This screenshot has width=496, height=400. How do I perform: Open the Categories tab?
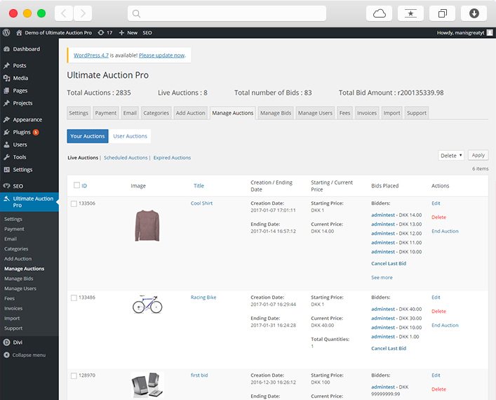(156, 113)
